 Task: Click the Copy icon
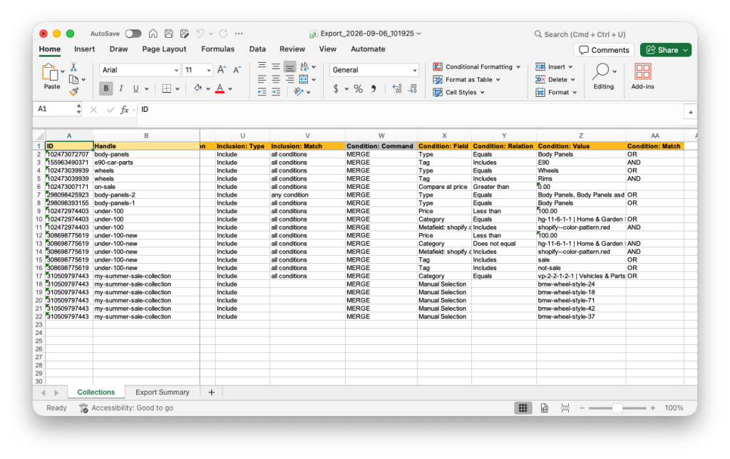(73, 80)
